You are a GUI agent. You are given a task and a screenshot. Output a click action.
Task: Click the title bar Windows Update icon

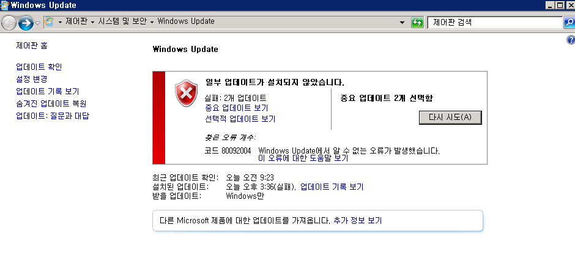point(5,5)
